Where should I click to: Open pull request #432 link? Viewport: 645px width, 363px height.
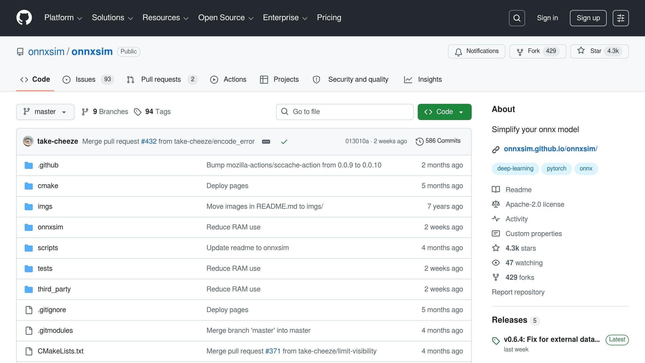149,141
